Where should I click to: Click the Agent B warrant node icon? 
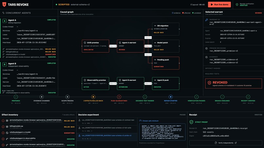pyautogui.click(x=120, y=80)
